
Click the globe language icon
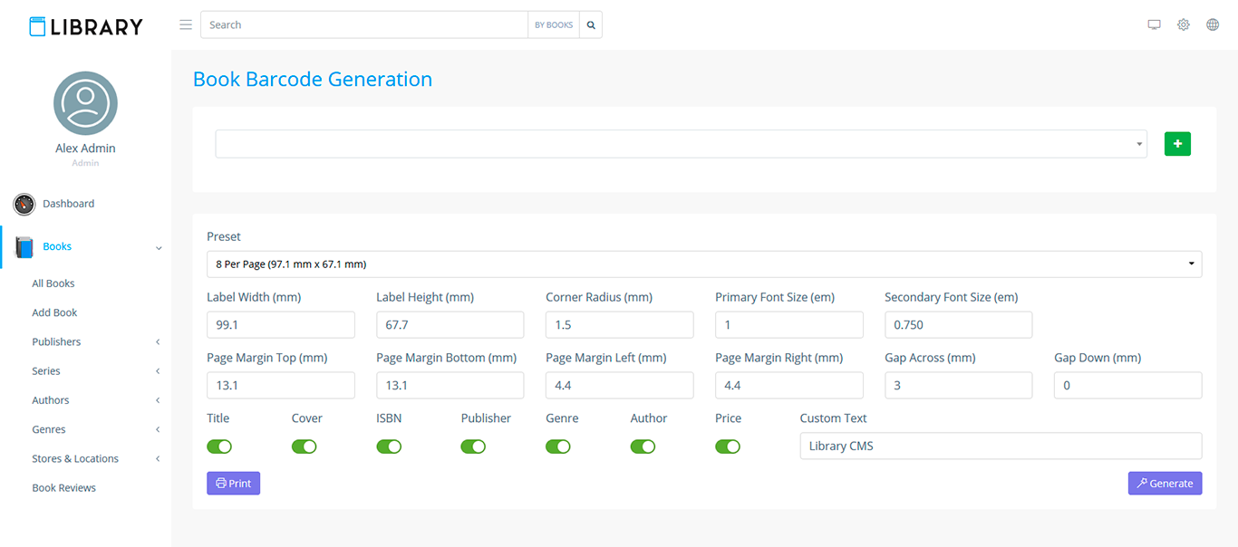[x=1212, y=24]
